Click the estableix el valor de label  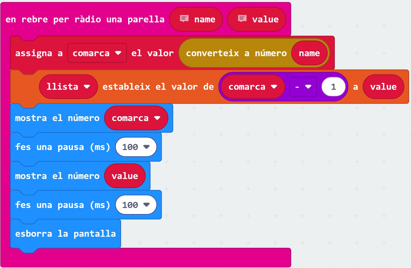point(158,87)
